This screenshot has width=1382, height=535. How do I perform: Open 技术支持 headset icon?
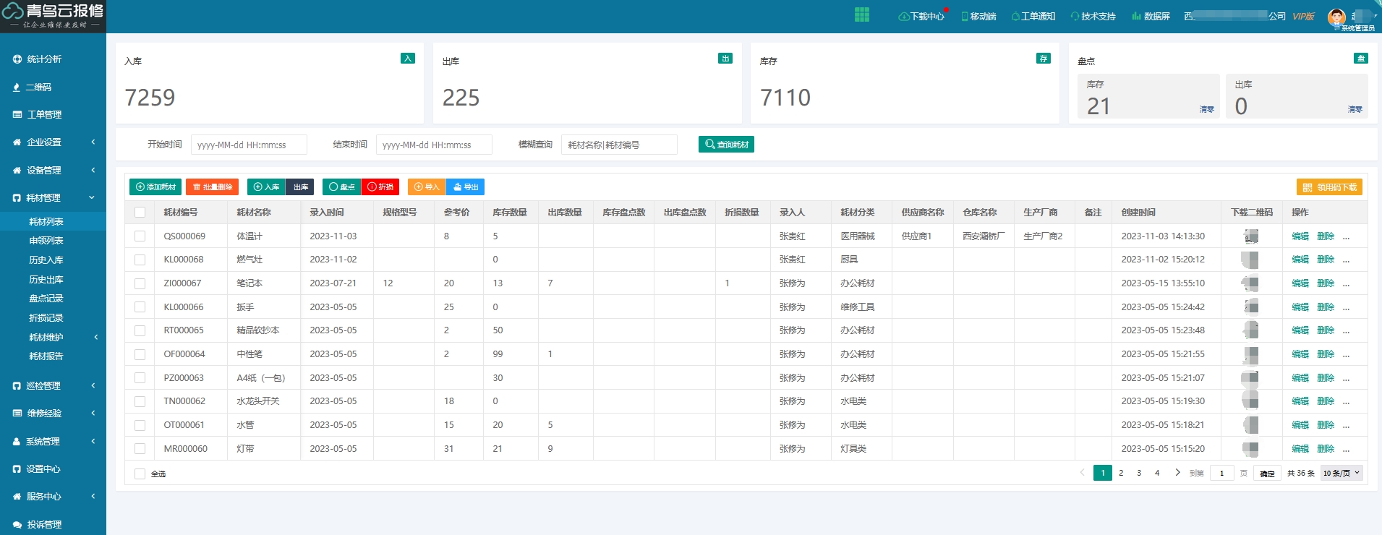1075,17
